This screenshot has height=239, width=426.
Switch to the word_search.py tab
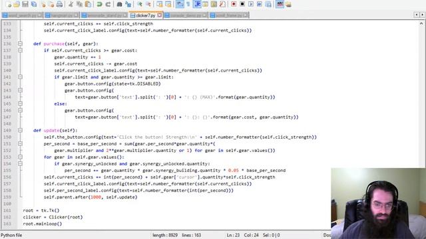pyautogui.click(x=22, y=15)
